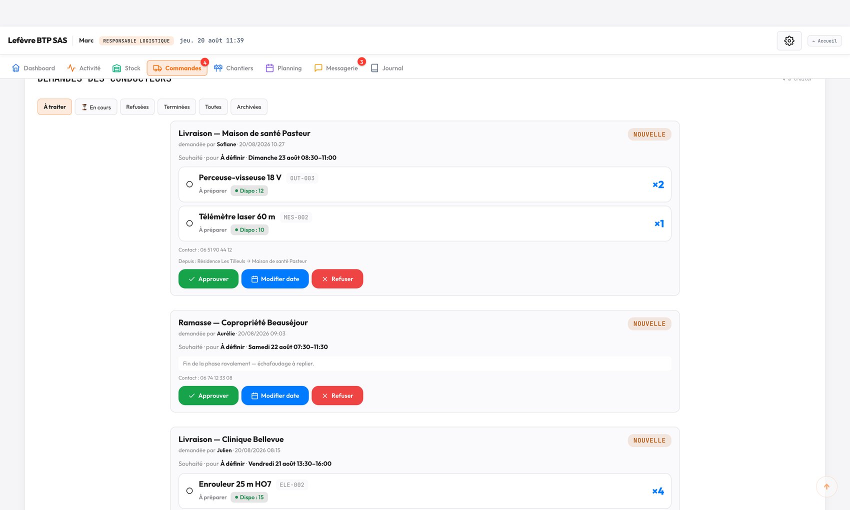
Task: Click the Commandes truck icon
Action: [x=157, y=68]
